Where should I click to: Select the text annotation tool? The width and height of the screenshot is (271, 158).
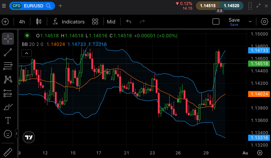point(8,120)
